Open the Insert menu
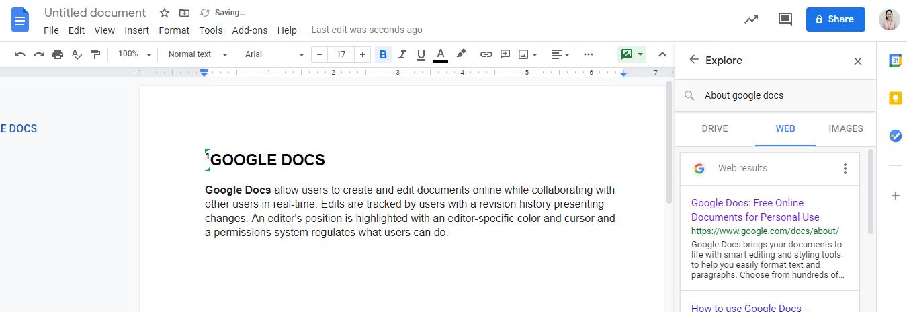This screenshot has height=312, width=907. point(137,30)
